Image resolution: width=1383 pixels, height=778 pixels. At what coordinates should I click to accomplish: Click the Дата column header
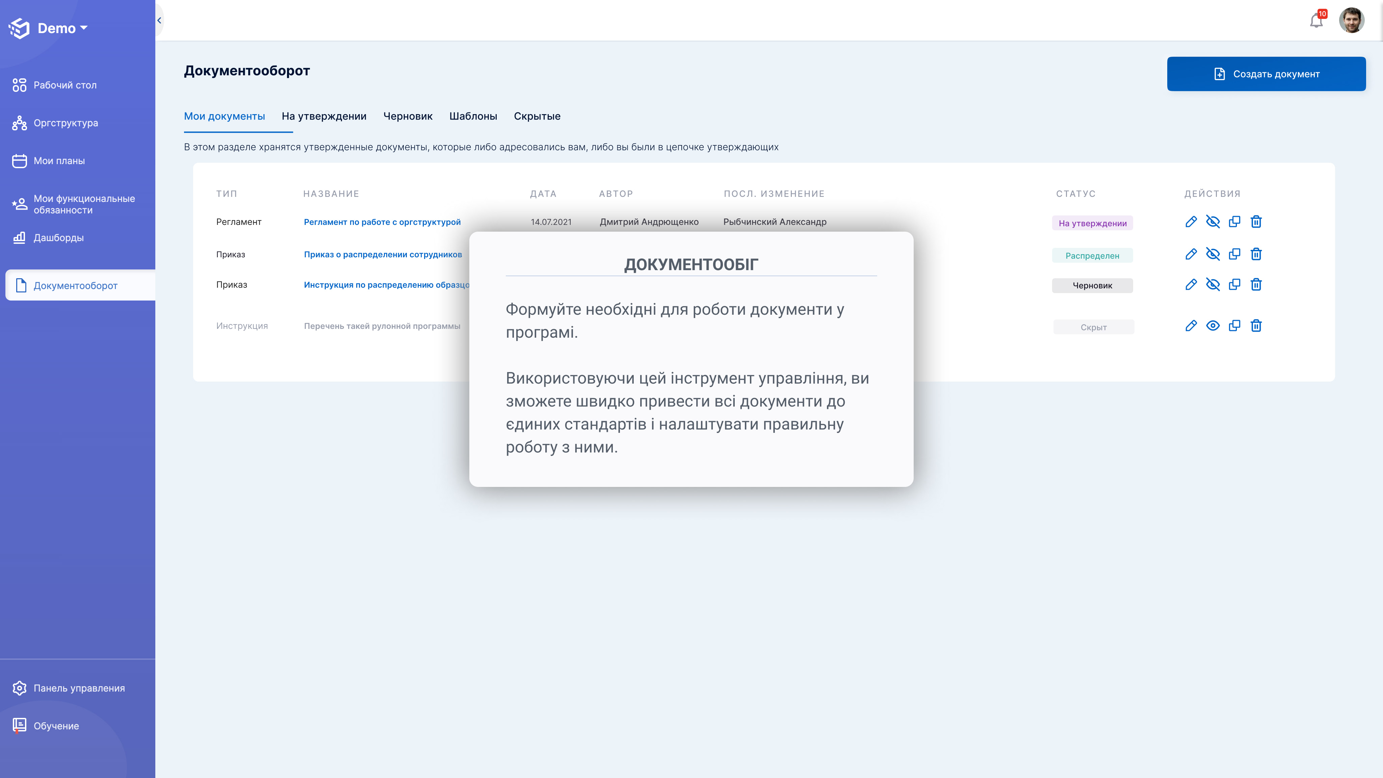[x=543, y=194]
